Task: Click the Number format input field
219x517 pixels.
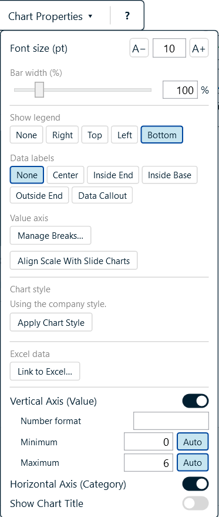Action: [171, 421]
